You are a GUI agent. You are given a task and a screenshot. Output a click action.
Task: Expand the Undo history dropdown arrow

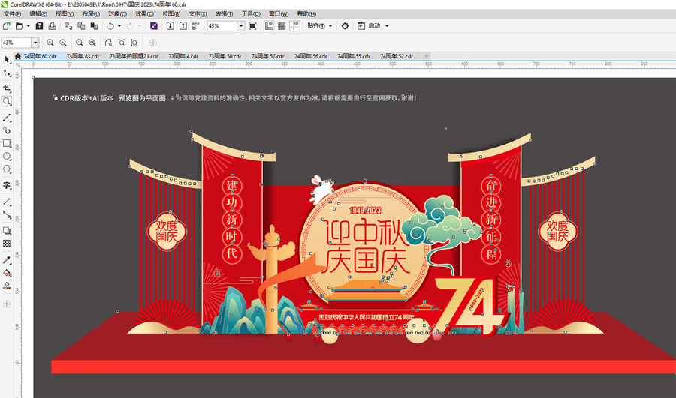point(119,26)
